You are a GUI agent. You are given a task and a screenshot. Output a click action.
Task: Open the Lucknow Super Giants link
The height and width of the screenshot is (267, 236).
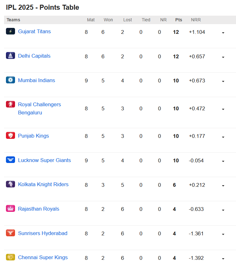pyautogui.click(x=44, y=160)
